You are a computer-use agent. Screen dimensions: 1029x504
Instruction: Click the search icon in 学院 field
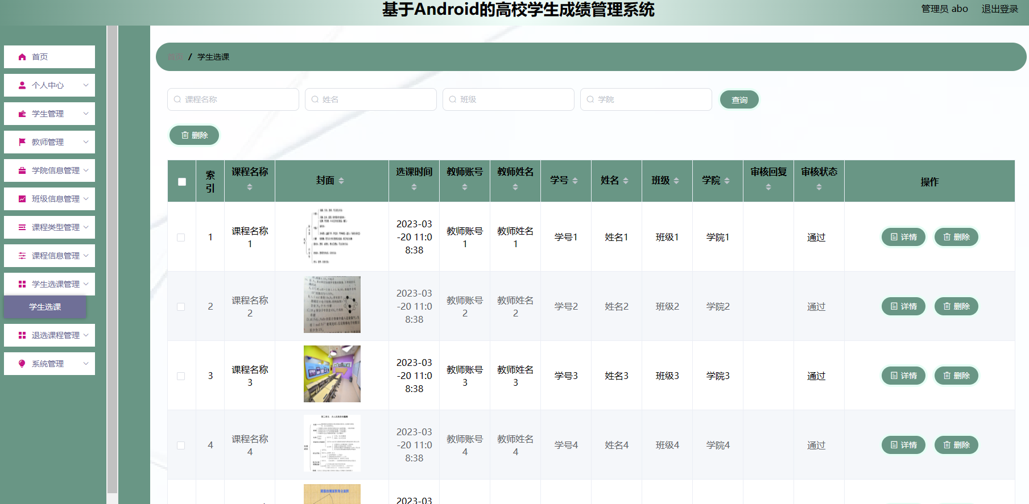[590, 99]
